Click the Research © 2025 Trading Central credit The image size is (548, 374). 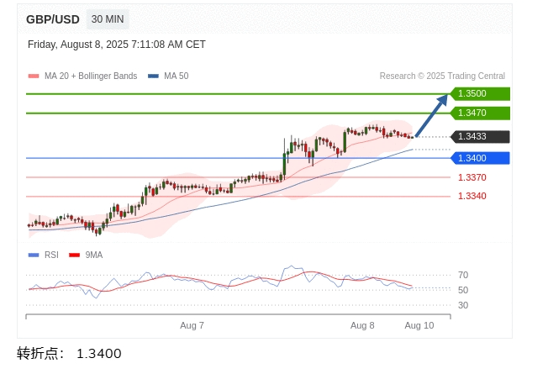coord(442,76)
